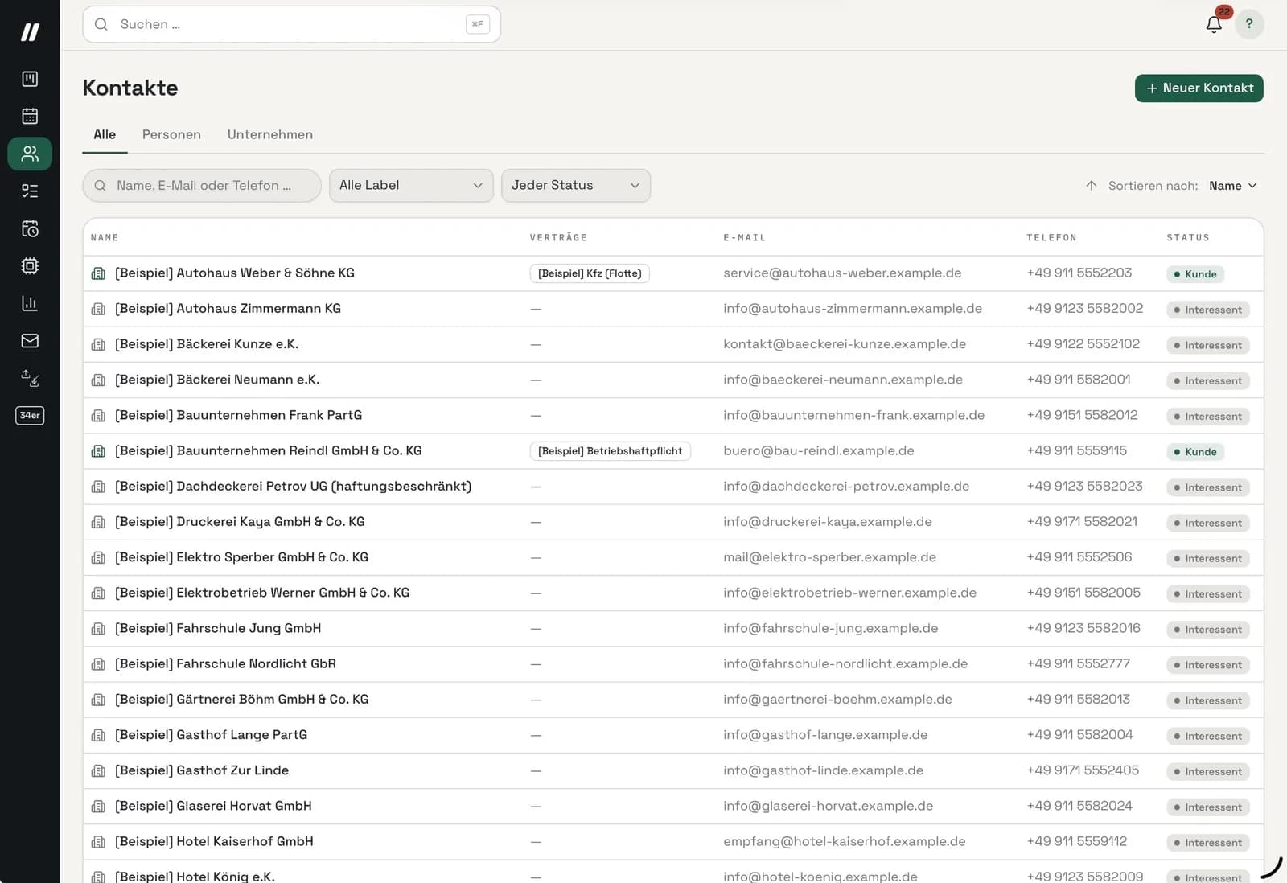
Task: Focus the Name, E-Mail oder Telefon filter
Action: pos(202,185)
